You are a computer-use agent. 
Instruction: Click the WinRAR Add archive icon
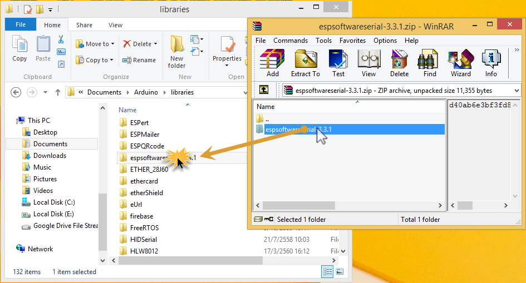(272, 63)
